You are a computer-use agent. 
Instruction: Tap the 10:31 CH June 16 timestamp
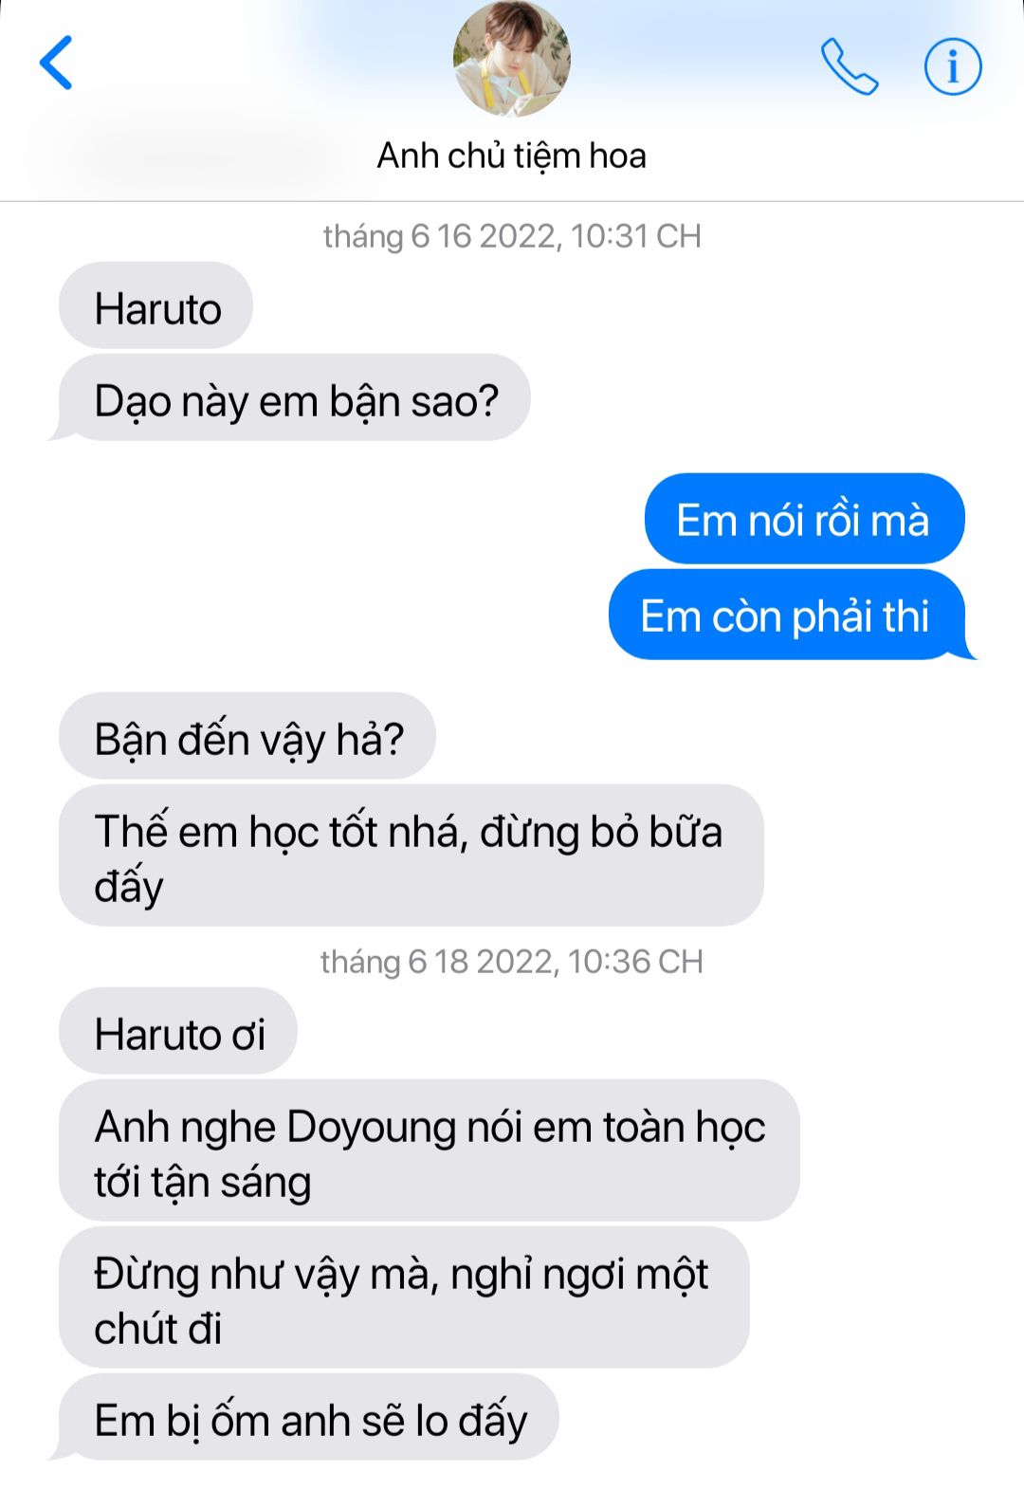tap(512, 236)
